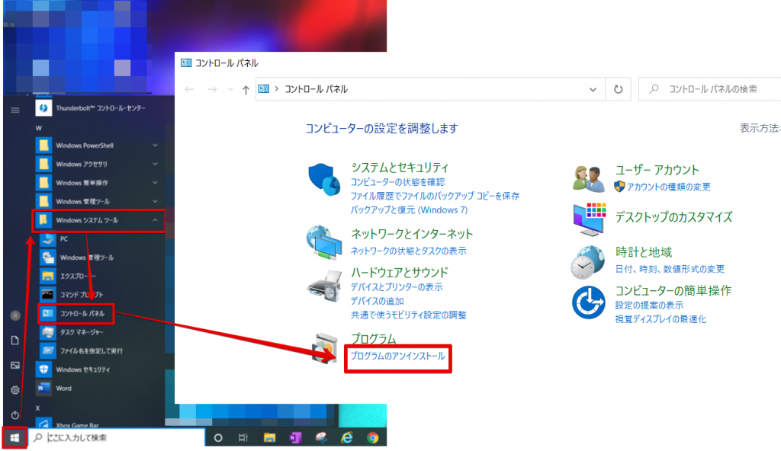Click ファイル履歴でファイルのバックアップ コピーを保存 link

(435, 196)
